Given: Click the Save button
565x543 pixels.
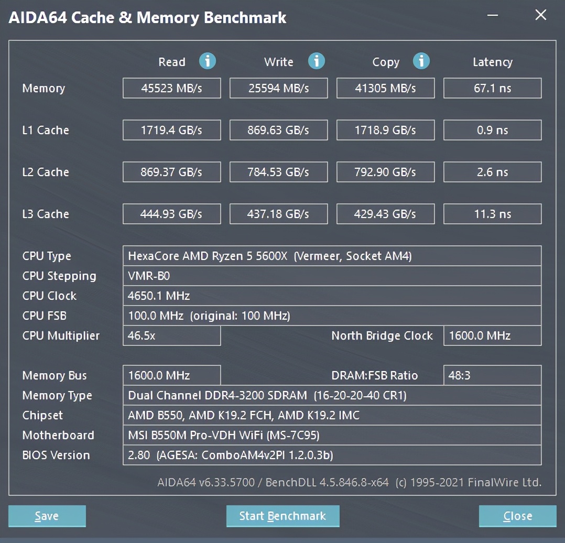Looking at the screenshot, I should (47, 516).
